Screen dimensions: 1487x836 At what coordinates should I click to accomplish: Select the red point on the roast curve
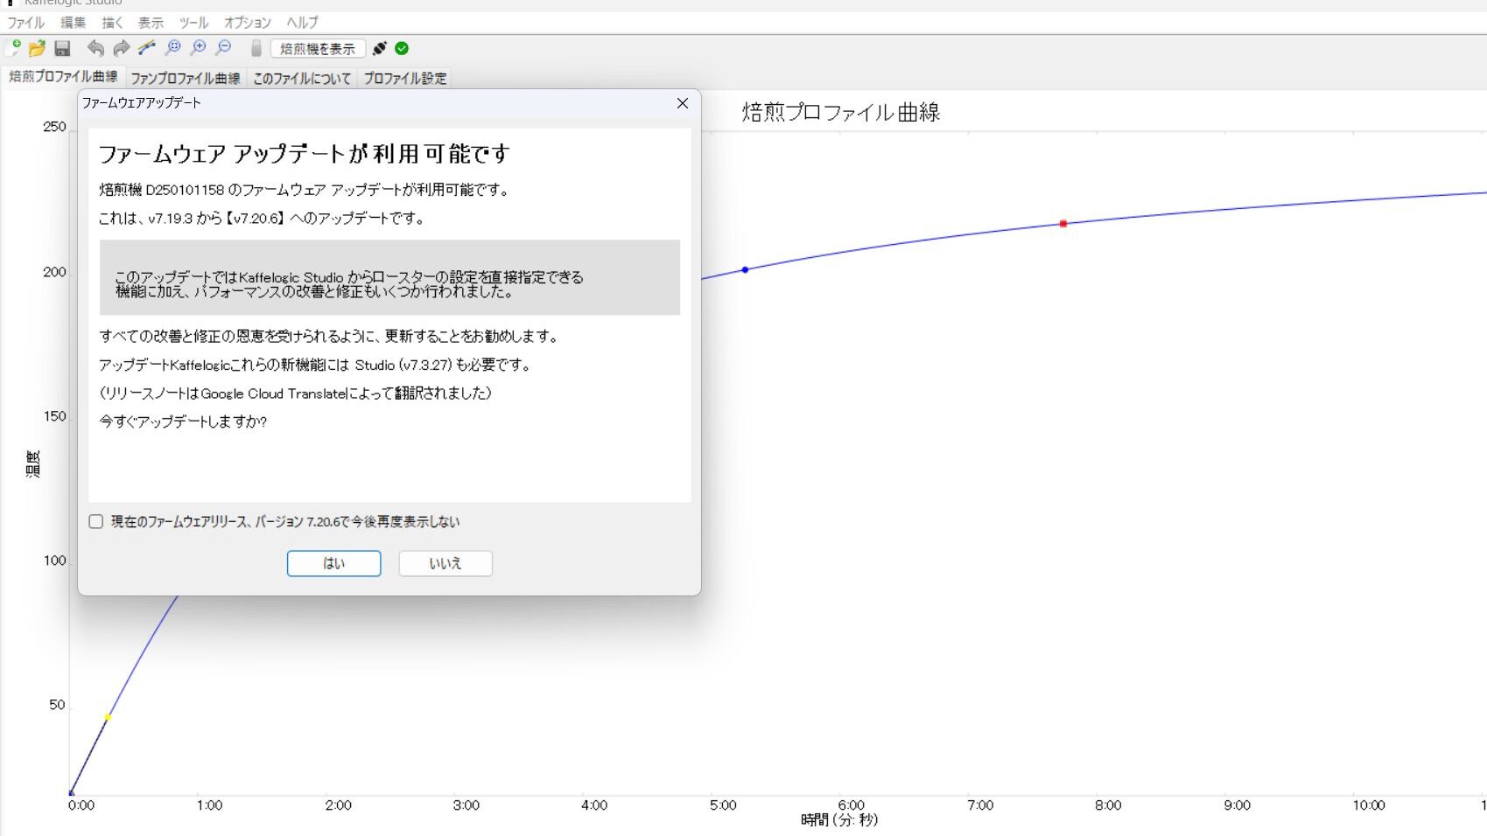coord(1063,224)
